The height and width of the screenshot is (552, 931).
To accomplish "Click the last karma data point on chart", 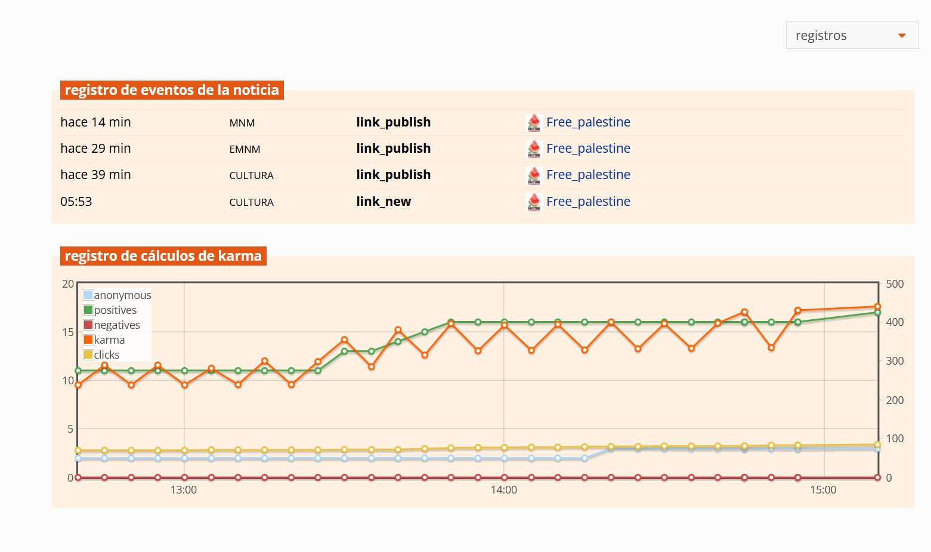I will point(877,307).
